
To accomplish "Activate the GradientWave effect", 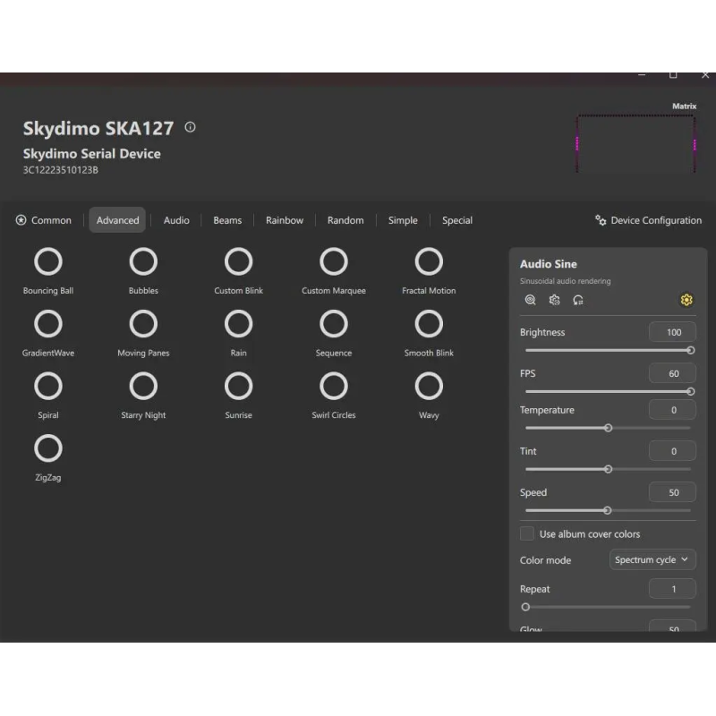I will 48,324.
